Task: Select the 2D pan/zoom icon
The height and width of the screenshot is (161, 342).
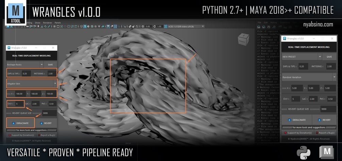Action: coord(45,26)
